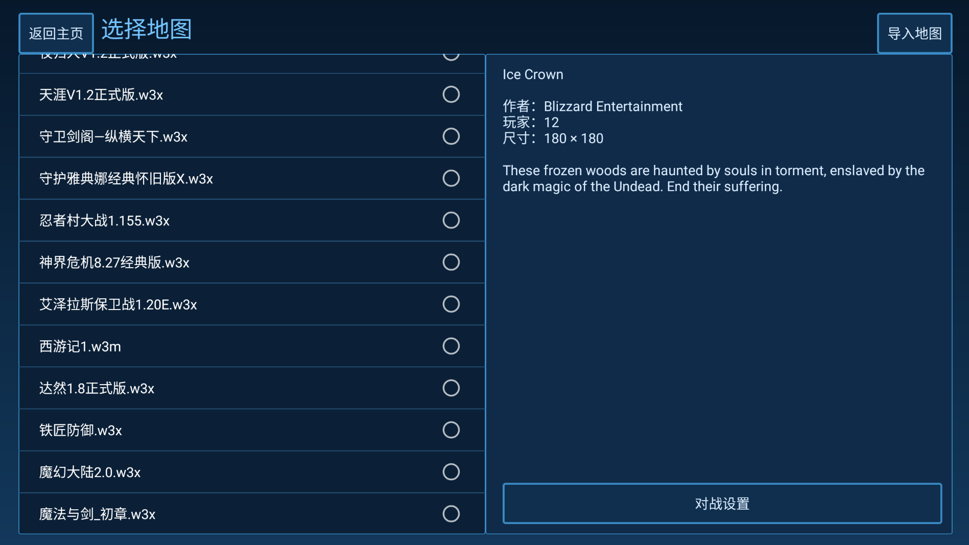Select radio for 达然1.8正式版.w3x

[451, 388]
